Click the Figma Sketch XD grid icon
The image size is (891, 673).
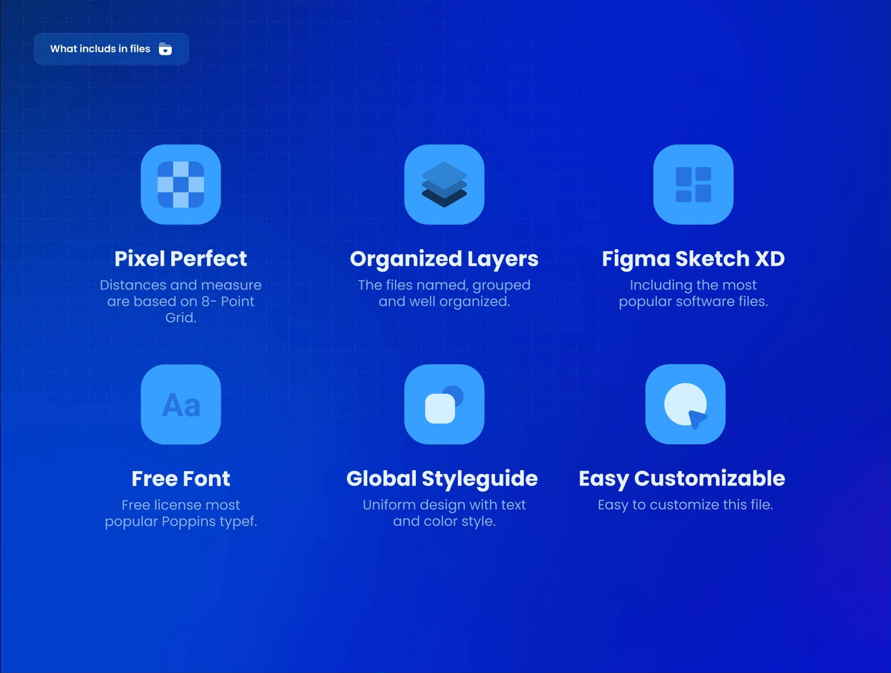693,185
